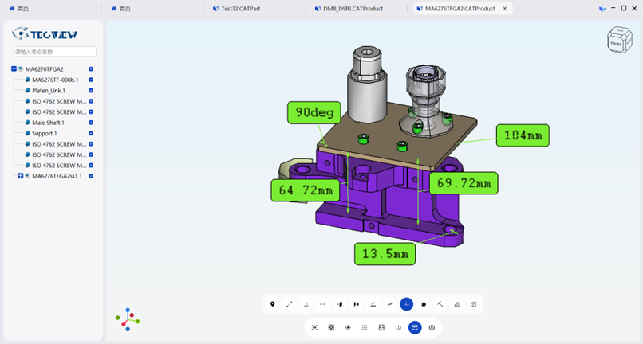
Task: Select MA6276TF-008b.1 in the tree
Action: pyautogui.click(x=54, y=80)
